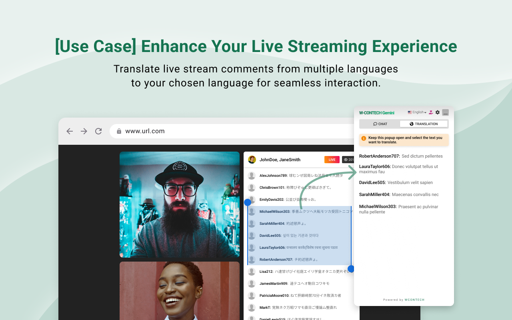The height and width of the screenshot is (320, 512).
Task: Click PatriciaMoore010's avatar in live chat
Action: pyautogui.click(x=252, y=296)
